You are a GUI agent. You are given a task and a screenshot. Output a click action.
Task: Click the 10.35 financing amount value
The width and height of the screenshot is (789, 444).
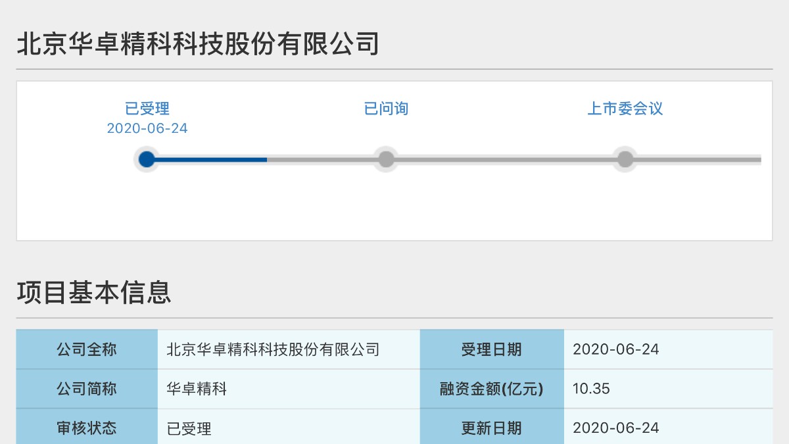592,389
